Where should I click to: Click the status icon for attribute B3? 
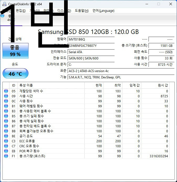(x=6, y=111)
